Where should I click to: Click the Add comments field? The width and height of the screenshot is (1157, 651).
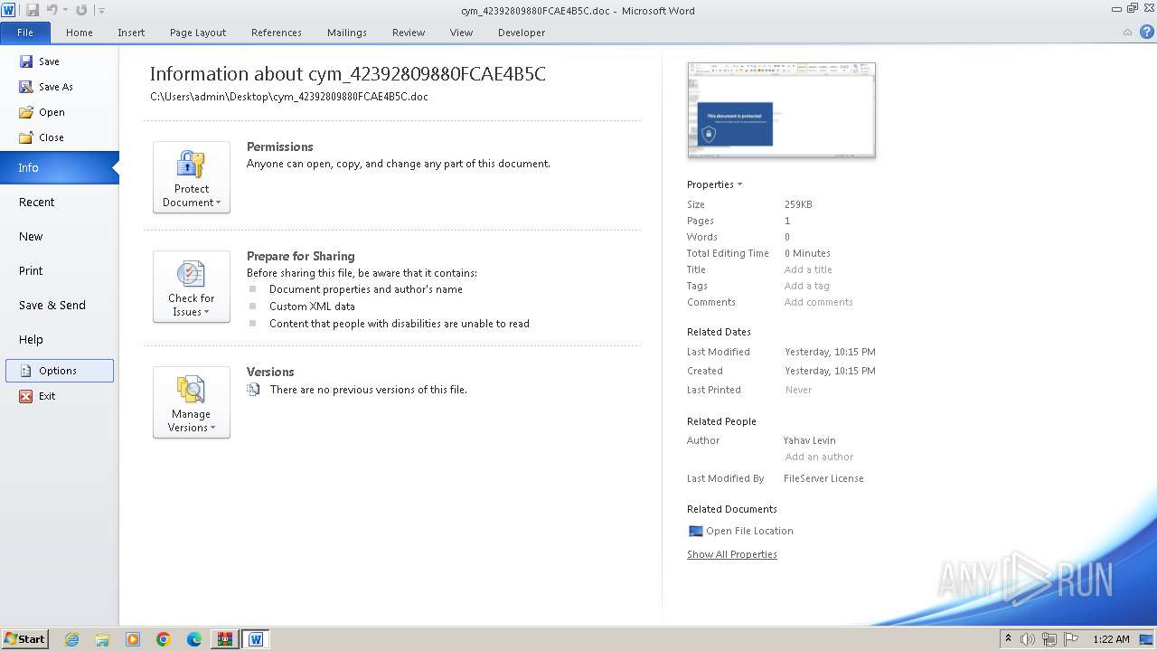click(819, 302)
